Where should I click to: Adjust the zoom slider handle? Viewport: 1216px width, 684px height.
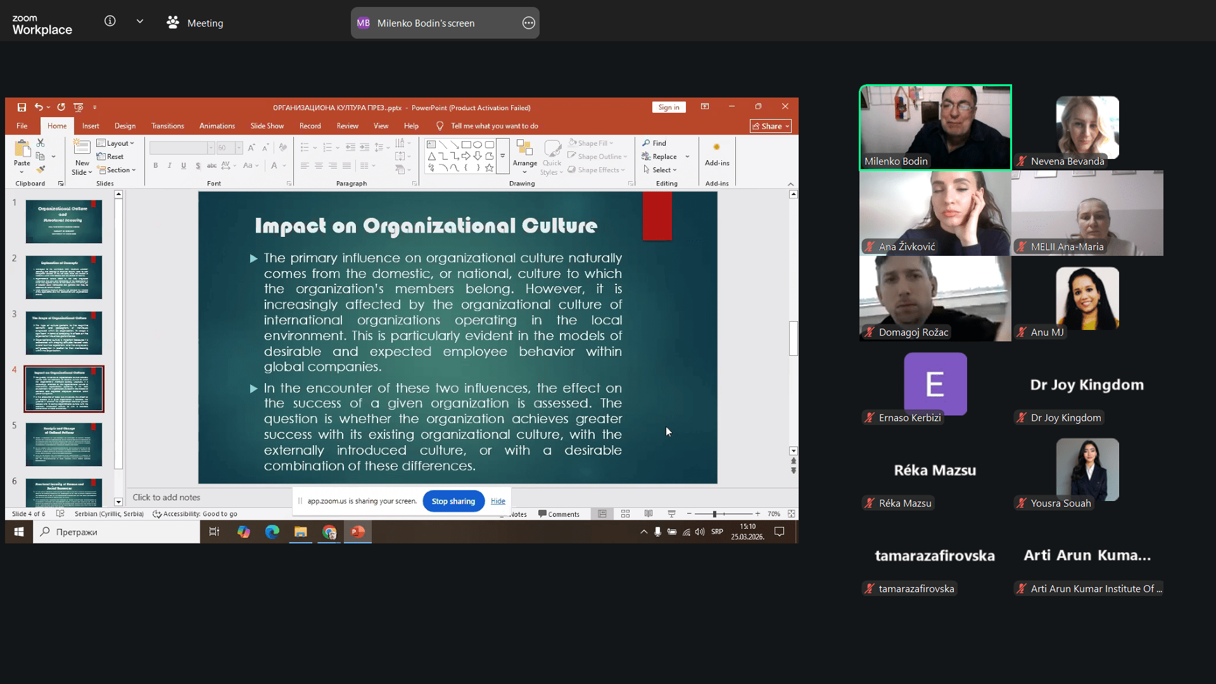714,514
